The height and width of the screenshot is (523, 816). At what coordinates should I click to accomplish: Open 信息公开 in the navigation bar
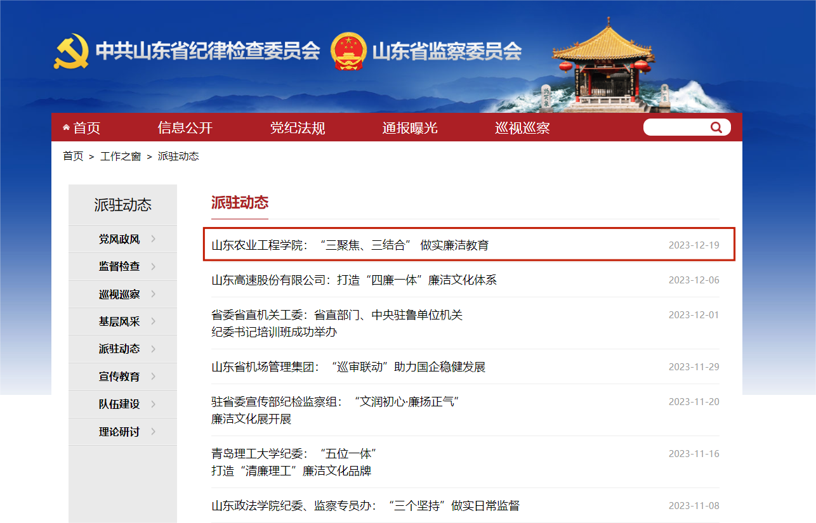(185, 128)
